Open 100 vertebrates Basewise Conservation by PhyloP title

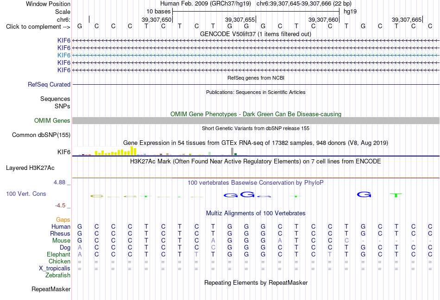point(256,182)
